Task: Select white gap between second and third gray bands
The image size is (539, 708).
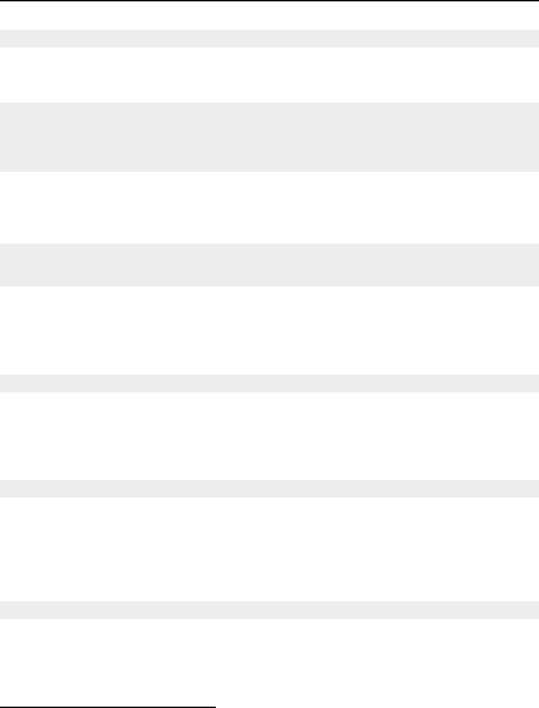Action: (x=269, y=208)
